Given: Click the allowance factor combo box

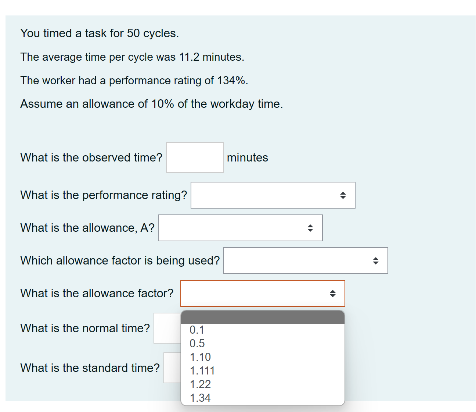Looking at the screenshot, I should tap(263, 293).
